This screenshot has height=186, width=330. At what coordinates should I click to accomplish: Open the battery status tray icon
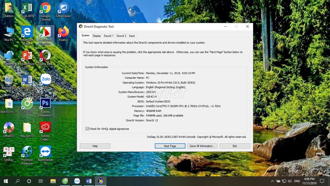pyautogui.click(x=278, y=181)
